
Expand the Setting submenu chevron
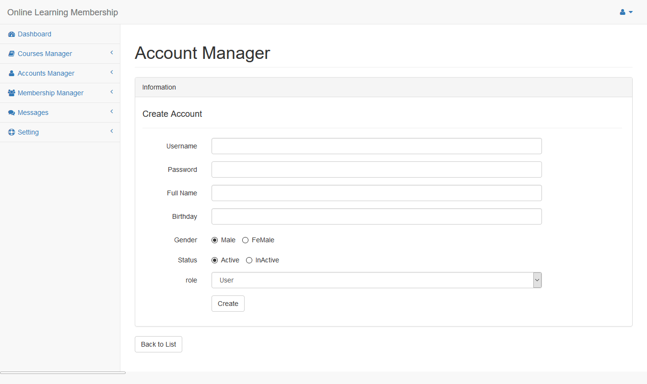pyautogui.click(x=111, y=131)
